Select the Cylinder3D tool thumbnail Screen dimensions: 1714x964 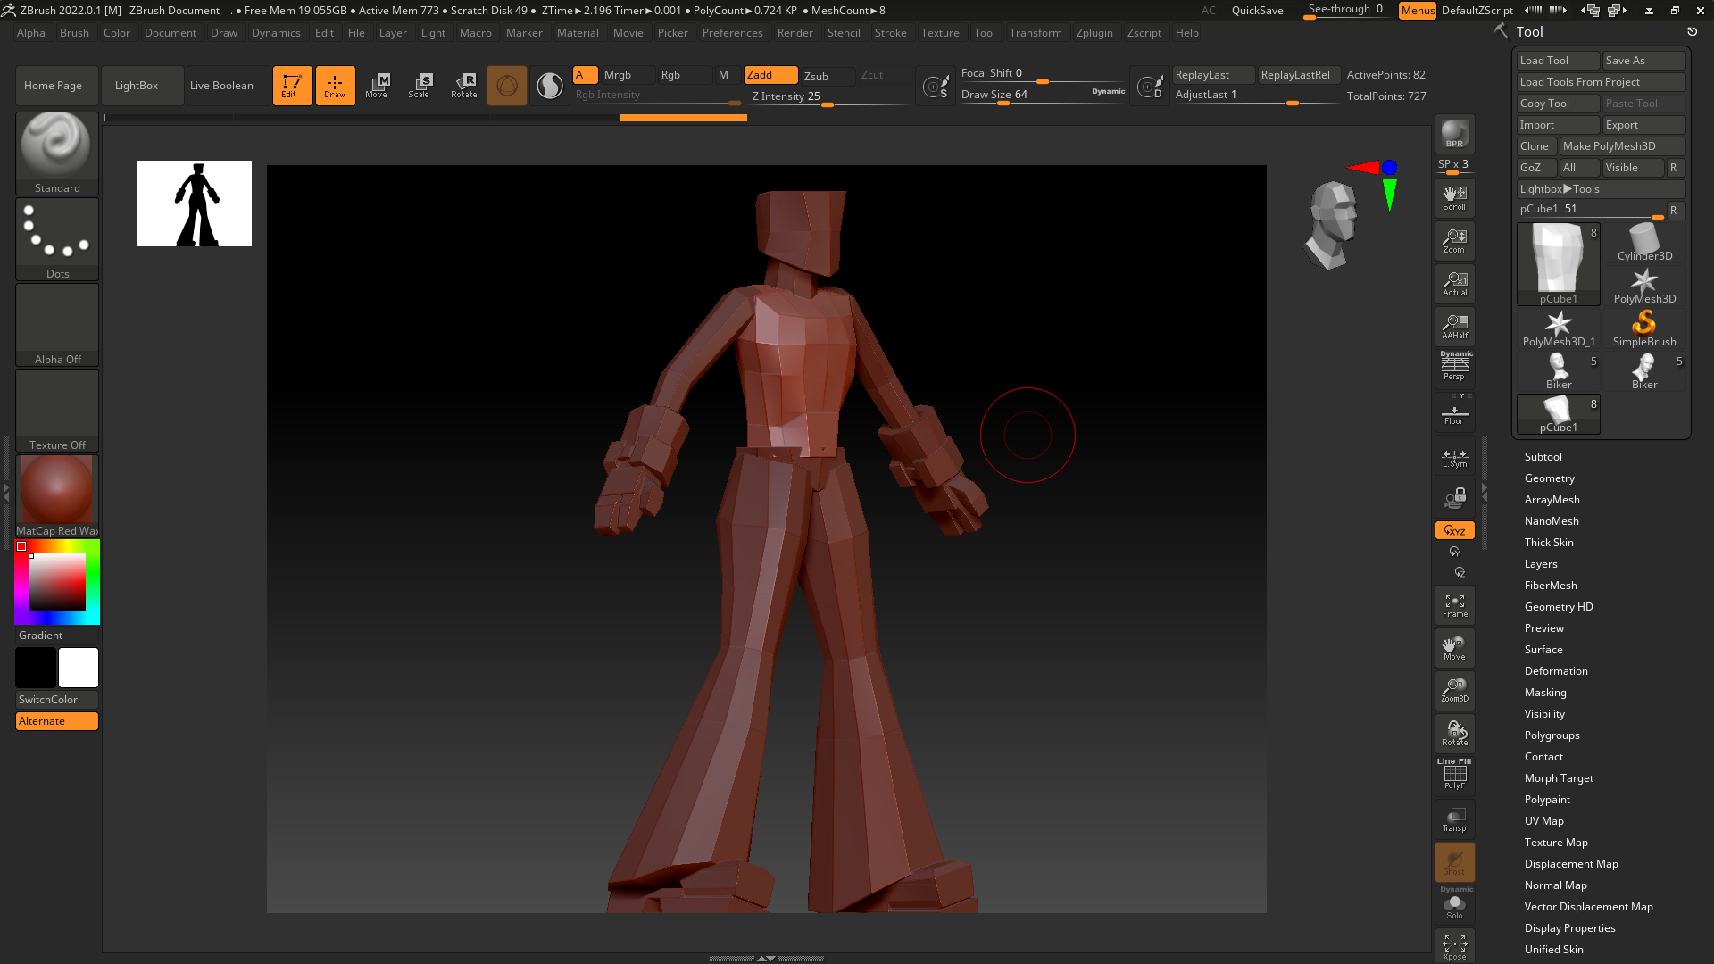click(x=1643, y=242)
